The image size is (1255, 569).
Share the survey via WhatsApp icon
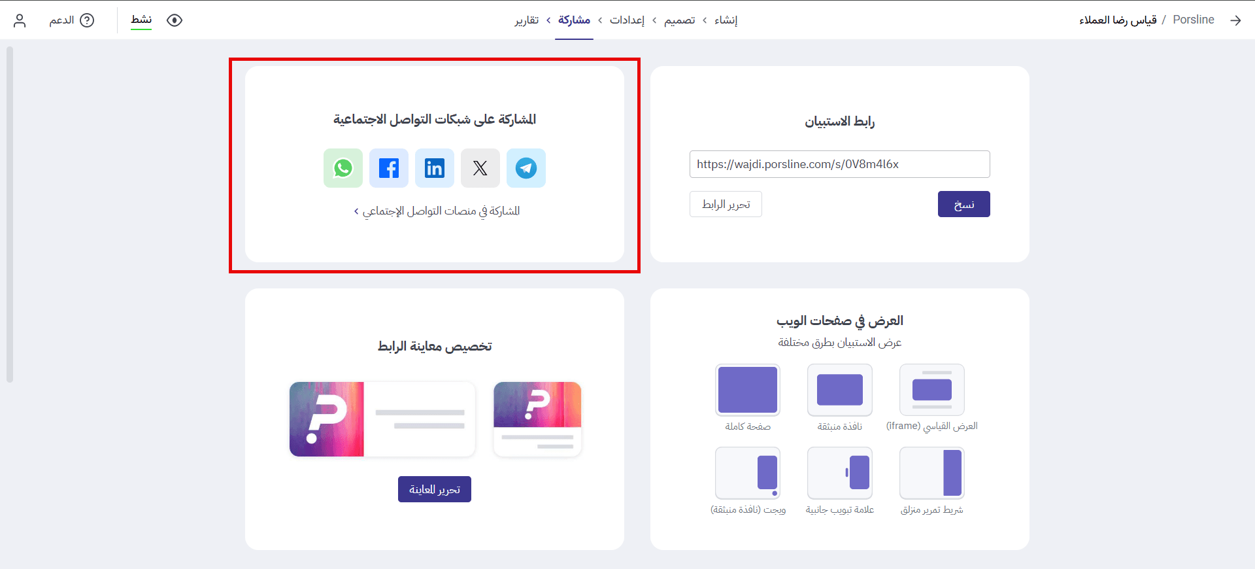pos(343,168)
